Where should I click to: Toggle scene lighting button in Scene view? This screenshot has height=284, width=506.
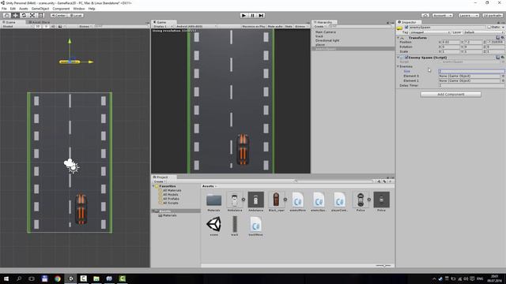click(x=46, y=26)
